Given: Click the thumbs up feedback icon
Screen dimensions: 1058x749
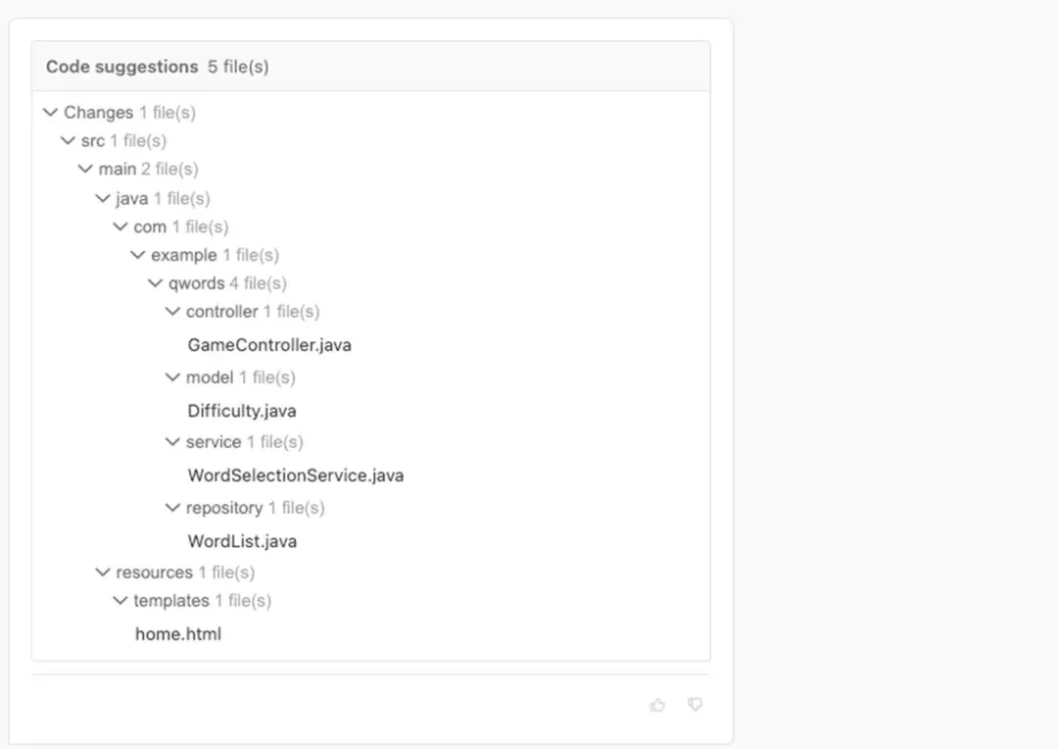Looking at the screenshot, I should tap(657, 705).
